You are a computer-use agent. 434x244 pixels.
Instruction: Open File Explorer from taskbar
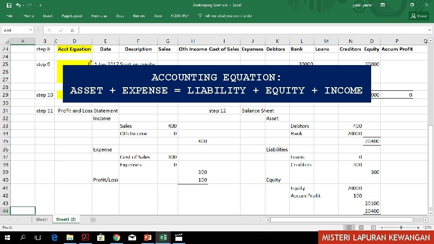70,237
